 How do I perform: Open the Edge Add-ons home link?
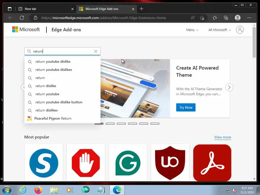(x=66, y=30)
